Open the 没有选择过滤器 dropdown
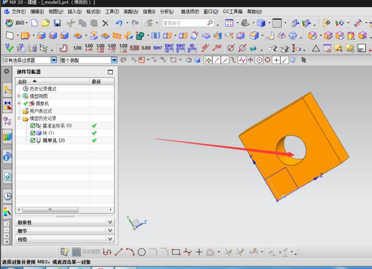 click(54, 60)
